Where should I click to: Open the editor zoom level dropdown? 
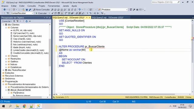60,94
